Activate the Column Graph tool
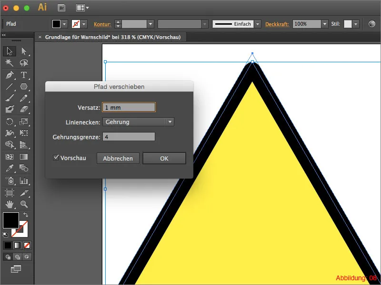 click(23, 180)
